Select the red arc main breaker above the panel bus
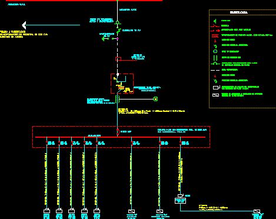276x219 pixels. [118, 132]
